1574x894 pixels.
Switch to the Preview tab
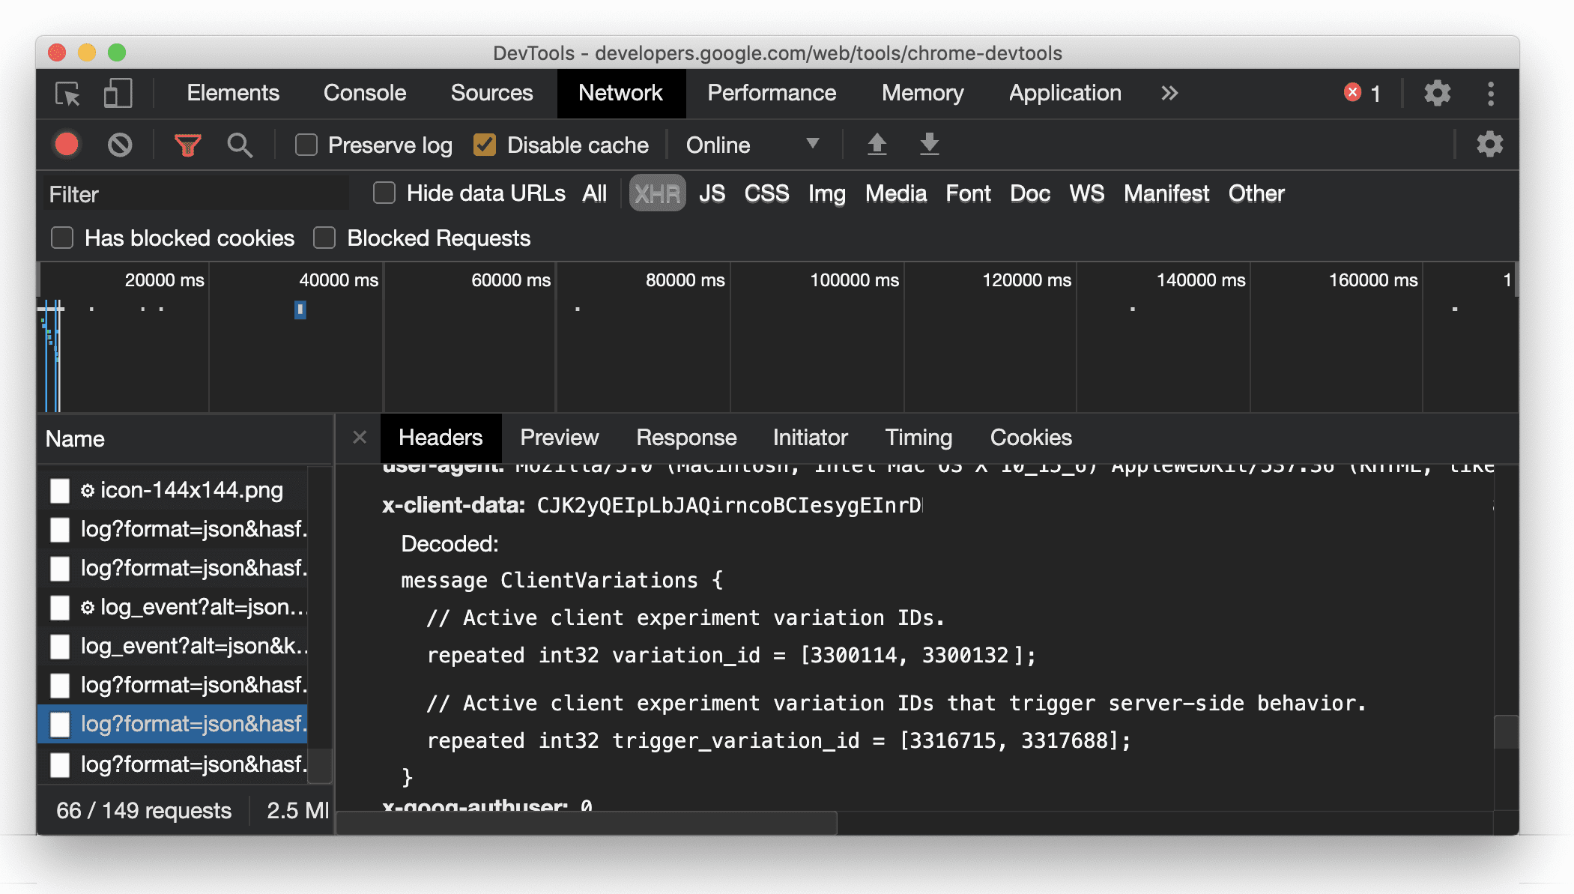[x=560, y=438]
